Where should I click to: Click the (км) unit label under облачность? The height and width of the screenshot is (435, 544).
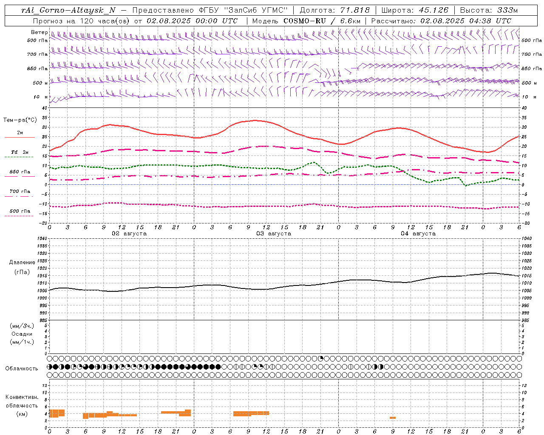click(22, 413)
